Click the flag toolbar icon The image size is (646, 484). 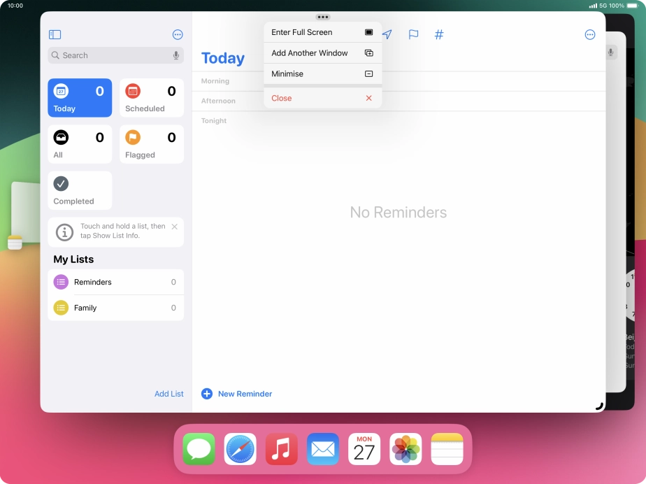413,34
